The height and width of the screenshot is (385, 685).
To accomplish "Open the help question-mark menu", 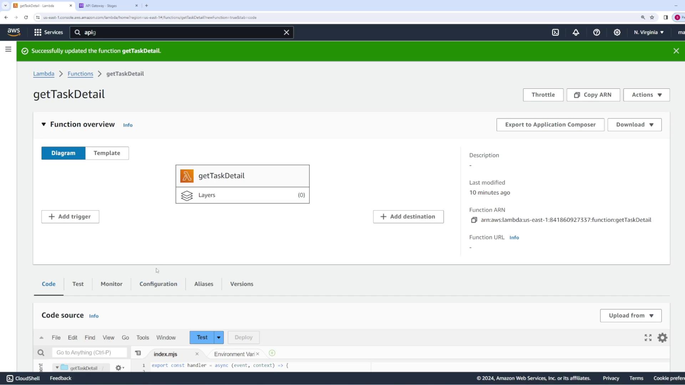I will (x=597, y=32).
